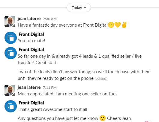Viewport: 159px width, 122px height.
Task: Click the '(edited)' label on the message
Action: tap(101, 79)
